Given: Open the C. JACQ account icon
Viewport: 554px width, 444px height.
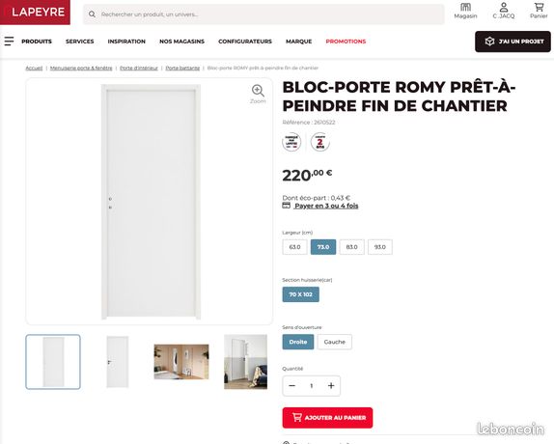Looking at the screenshot, I should [504, 7].
